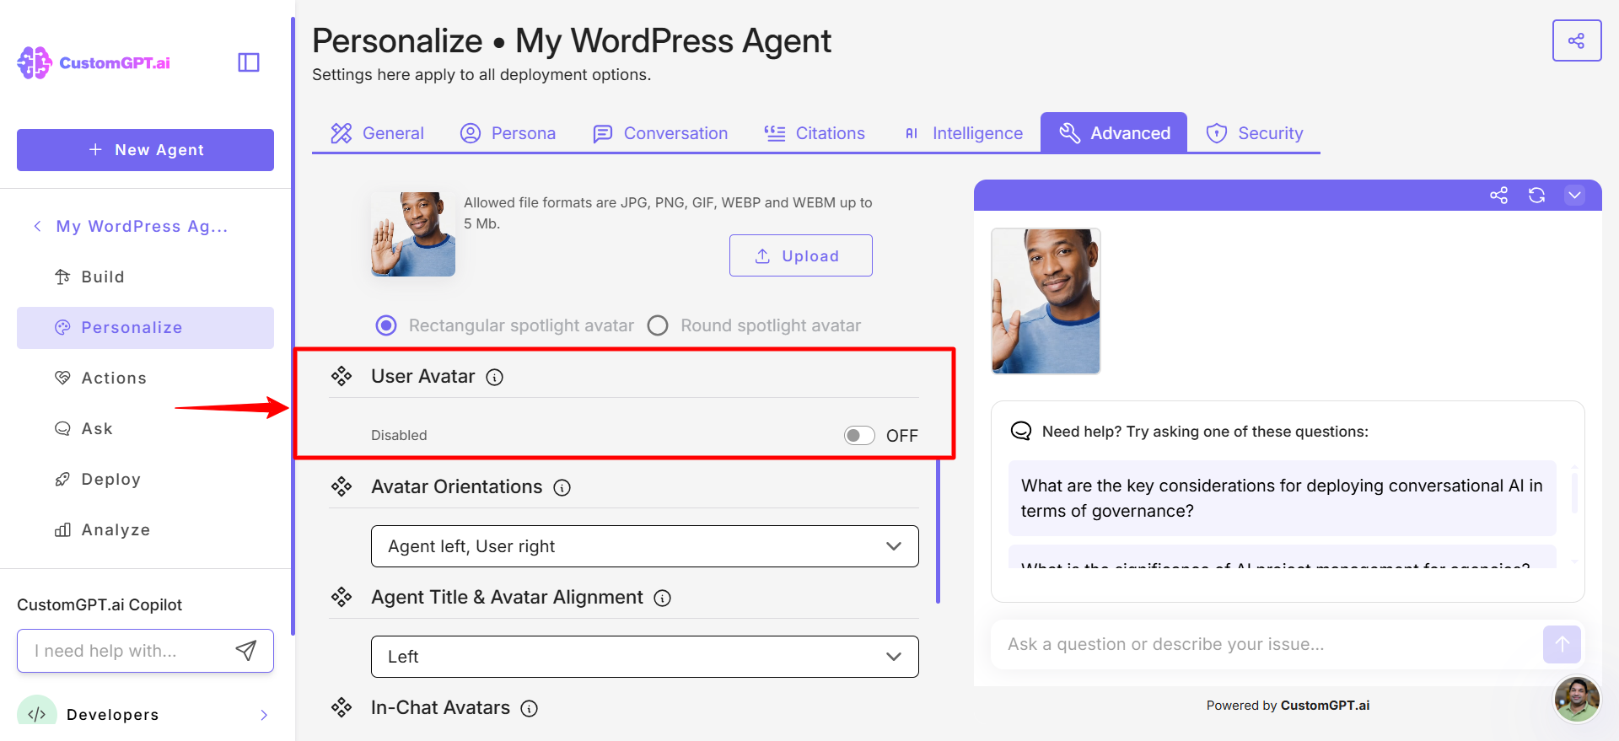1619x741 pixels.
Task: Click the Copilot send paper-plane icon
Action: [246, 650]
